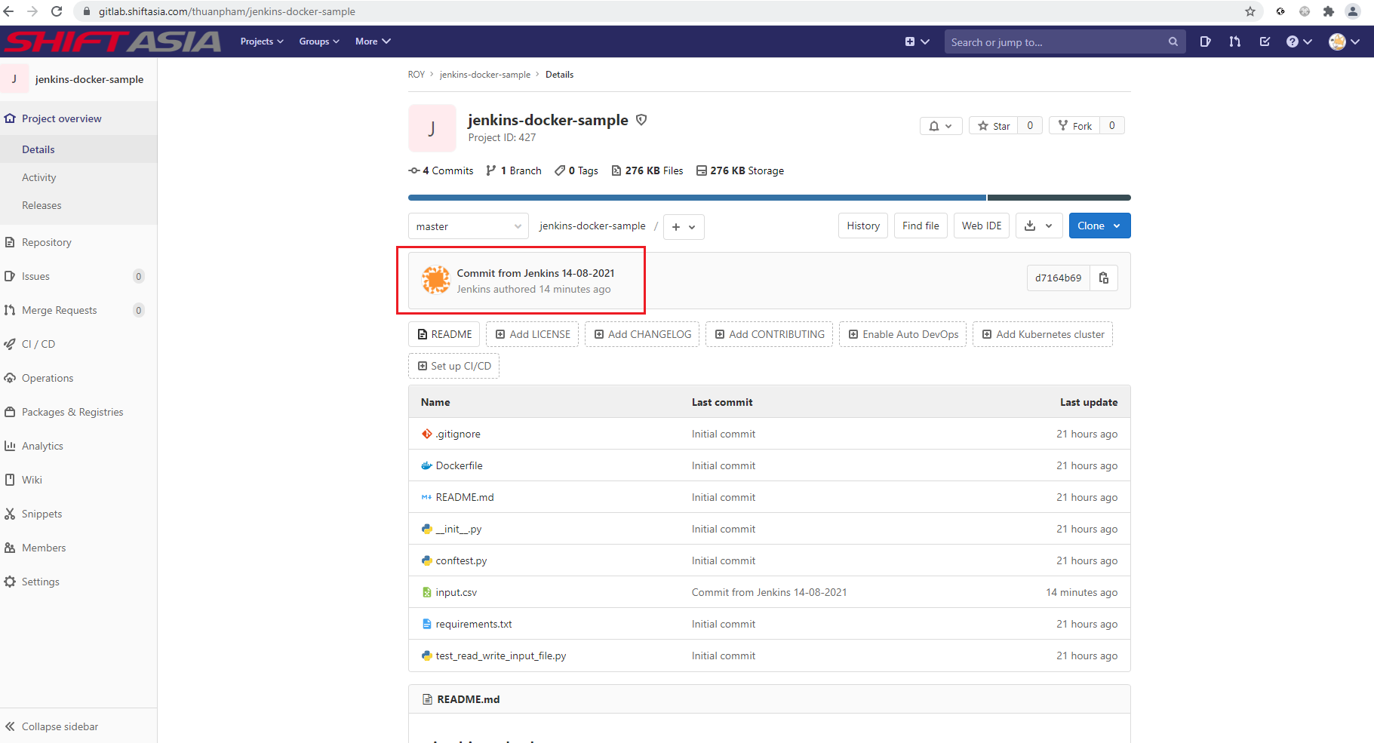Click the Issues sidebar icon
This screenshot has width=1374, height=743.
click(x=10, y=276)
